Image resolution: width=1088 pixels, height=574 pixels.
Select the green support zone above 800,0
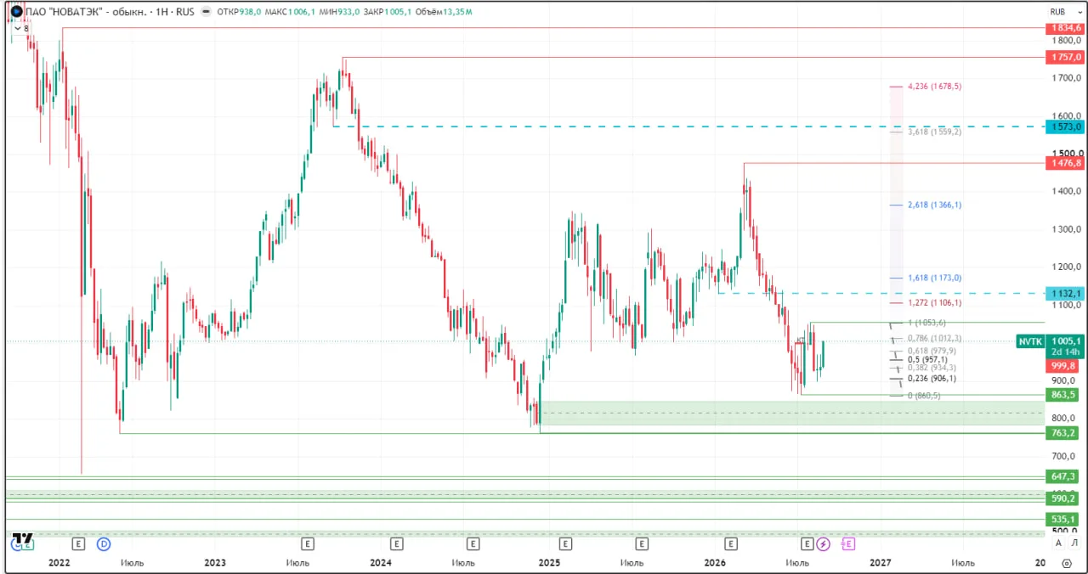click(791, 413)
